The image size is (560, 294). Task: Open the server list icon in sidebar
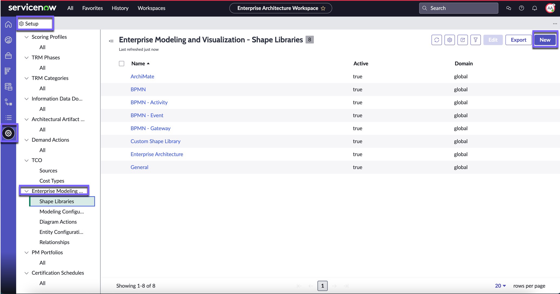tap(8, 86)
